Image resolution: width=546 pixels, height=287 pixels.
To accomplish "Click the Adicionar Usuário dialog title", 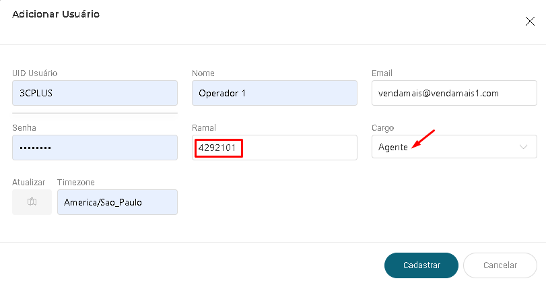I will pyautogui.click(x=56, y=14).
